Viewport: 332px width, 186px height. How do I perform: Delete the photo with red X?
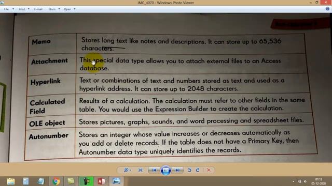[209, 170]
